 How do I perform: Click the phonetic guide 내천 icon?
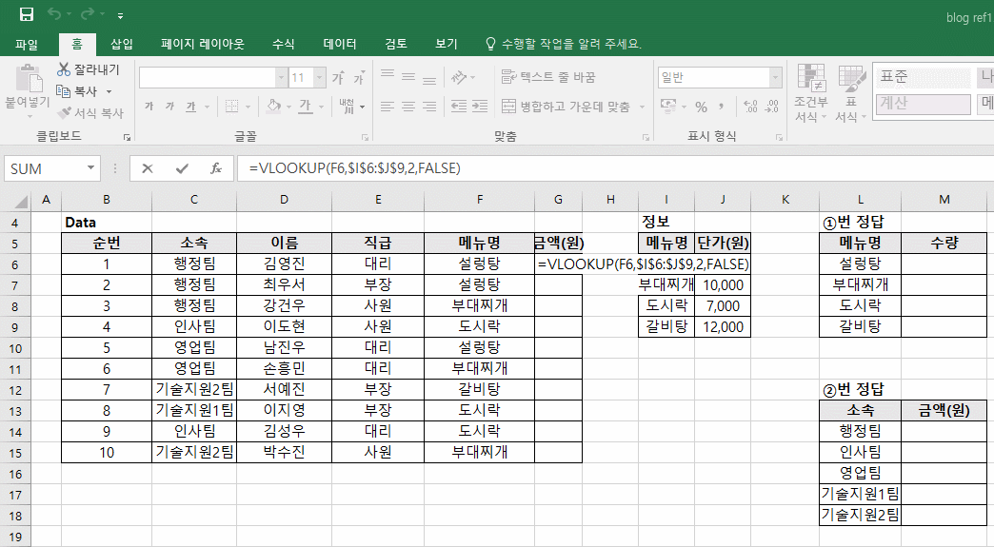click(347, 106)
